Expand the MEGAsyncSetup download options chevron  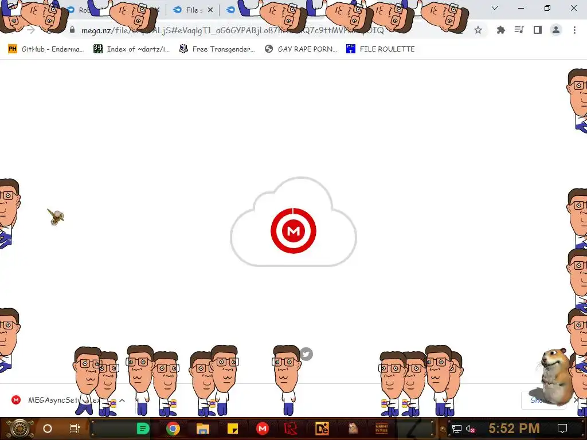point(122,400)
